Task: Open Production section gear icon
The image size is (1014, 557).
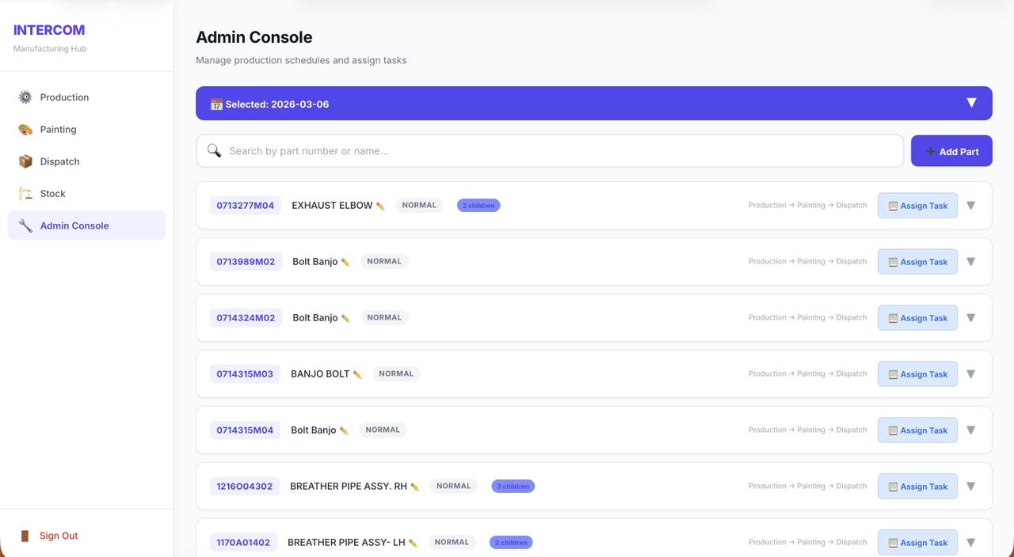Action: pos(25,97)
